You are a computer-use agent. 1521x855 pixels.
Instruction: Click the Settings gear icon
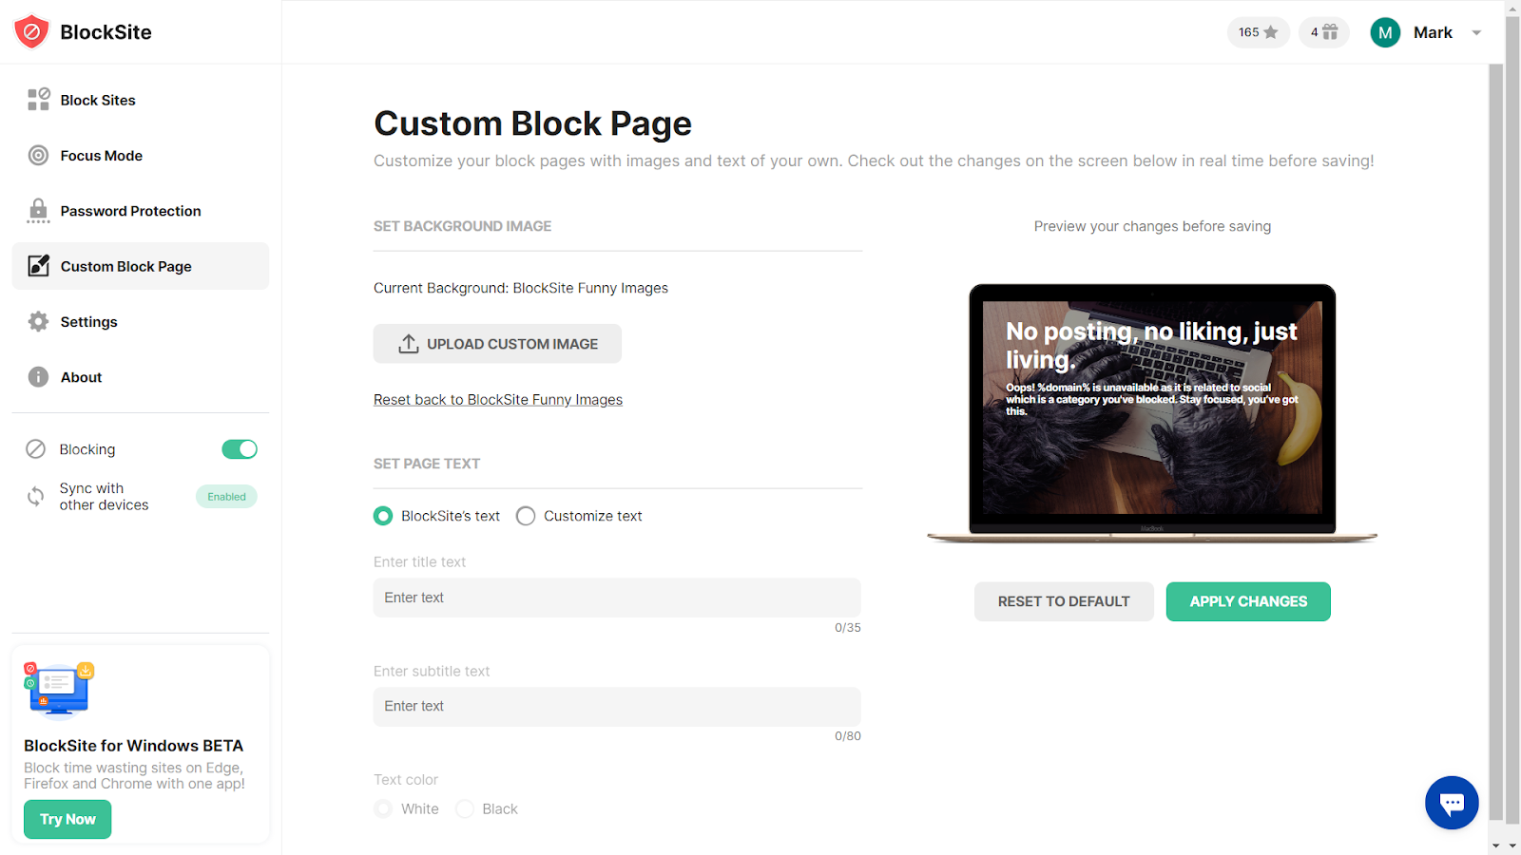[x=38, y=322]
